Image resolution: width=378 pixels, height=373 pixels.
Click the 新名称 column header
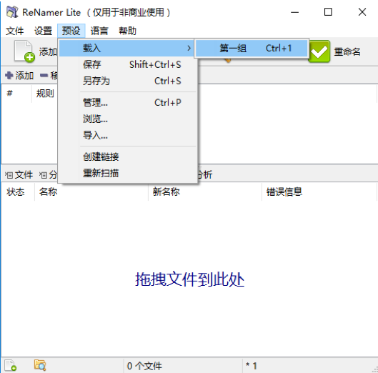point(166,192)
